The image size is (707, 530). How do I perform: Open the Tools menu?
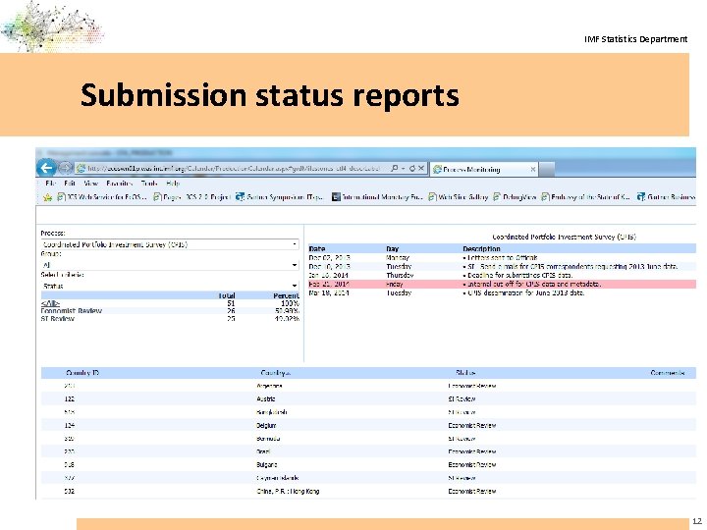(149, 184)
